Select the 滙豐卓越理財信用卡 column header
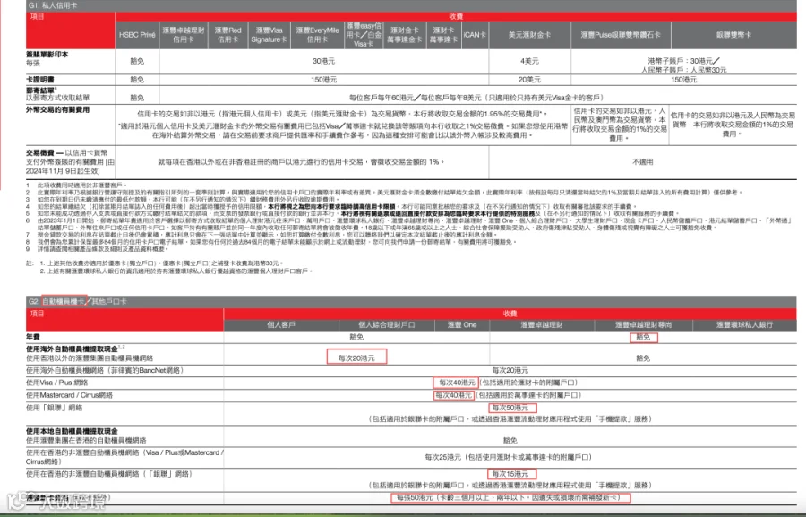The height and width of the screenshot is (517, 806). [x=184, y=35]
